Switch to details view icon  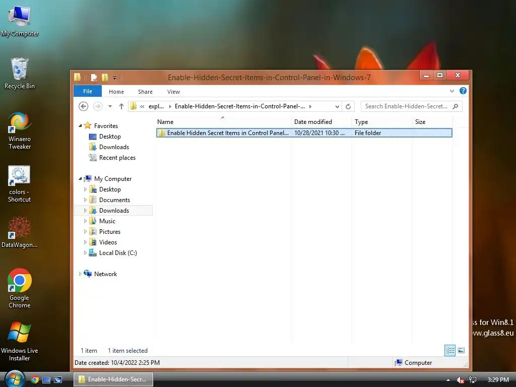(x=450, y=351)
